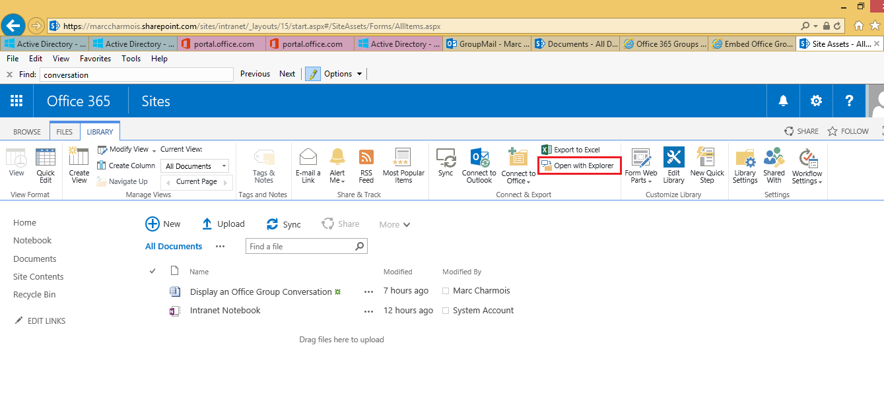Open the Current View All Documents dropdown

click(x=195, y=166)
